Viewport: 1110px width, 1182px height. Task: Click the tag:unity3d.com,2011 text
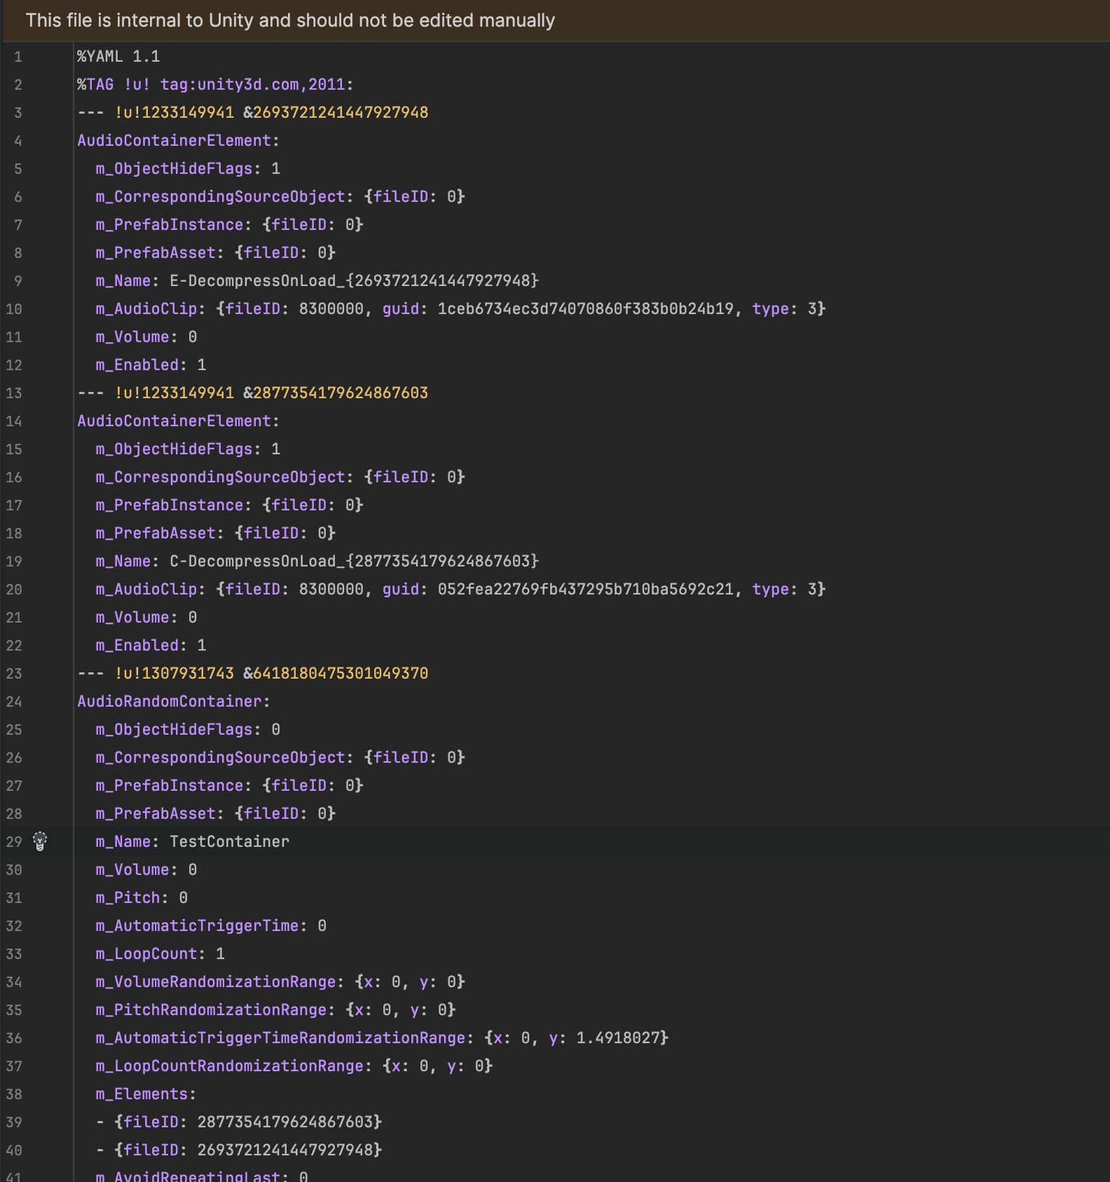[x=252, y=85]
